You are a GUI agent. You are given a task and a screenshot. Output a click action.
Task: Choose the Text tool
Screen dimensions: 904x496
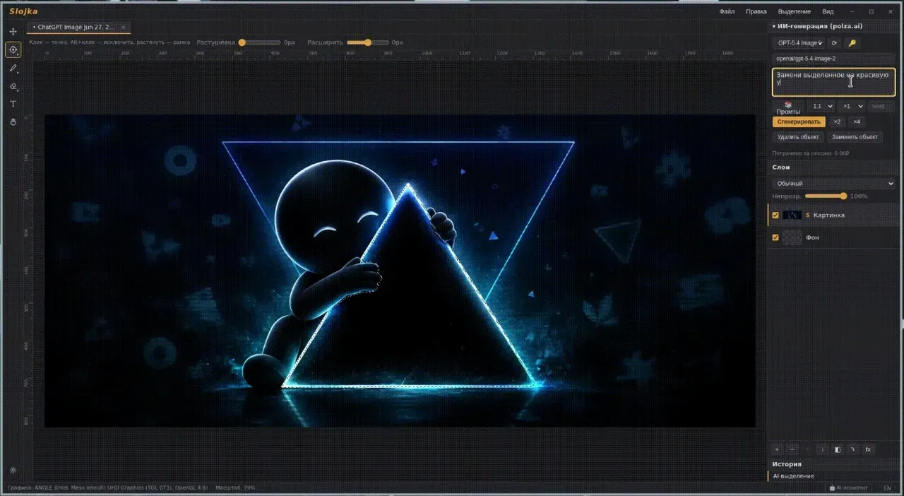[13, 104]
